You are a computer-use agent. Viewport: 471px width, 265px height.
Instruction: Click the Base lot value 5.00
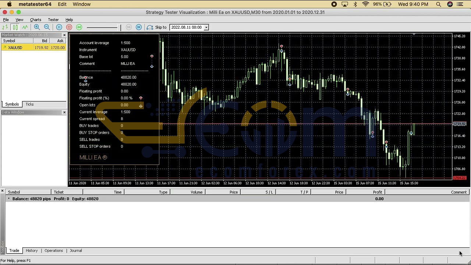click(x=124, y=57)
